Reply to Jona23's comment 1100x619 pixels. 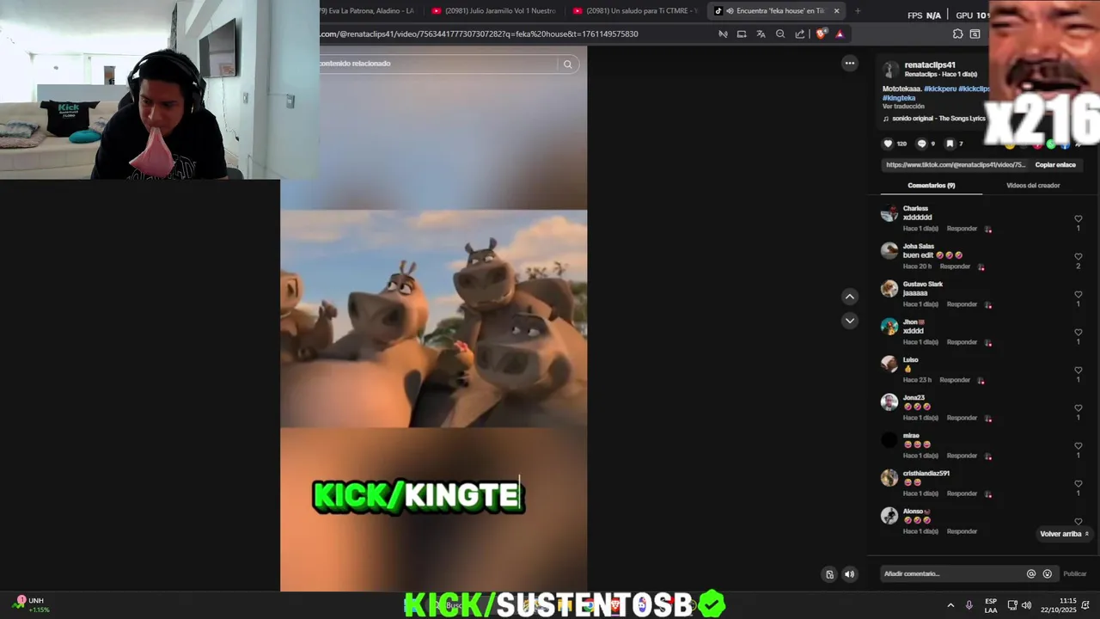[x=962, y=418]
